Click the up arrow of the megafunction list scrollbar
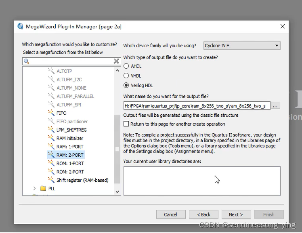 coord(117,71)
